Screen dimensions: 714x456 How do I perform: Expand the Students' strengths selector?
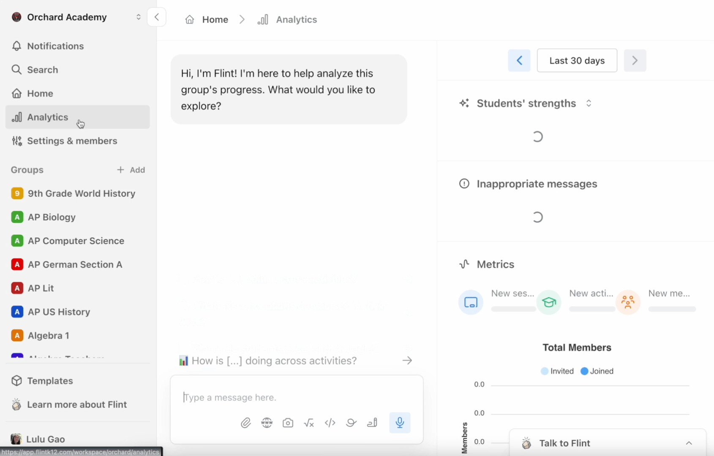[x=589, y=103]
